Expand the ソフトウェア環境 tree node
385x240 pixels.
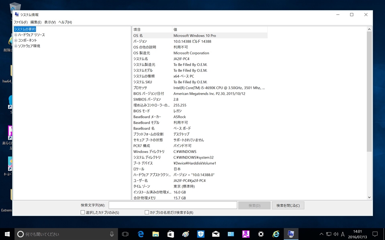16,46
